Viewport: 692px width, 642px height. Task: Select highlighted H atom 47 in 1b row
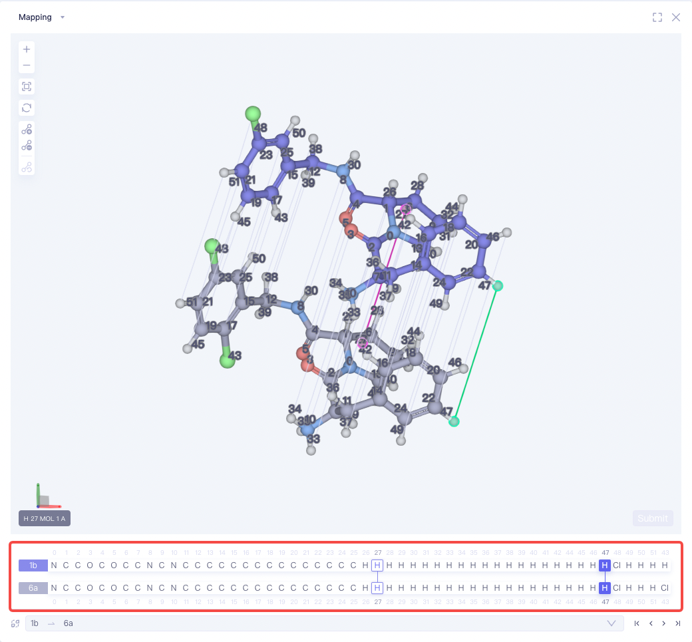(605, 565)
